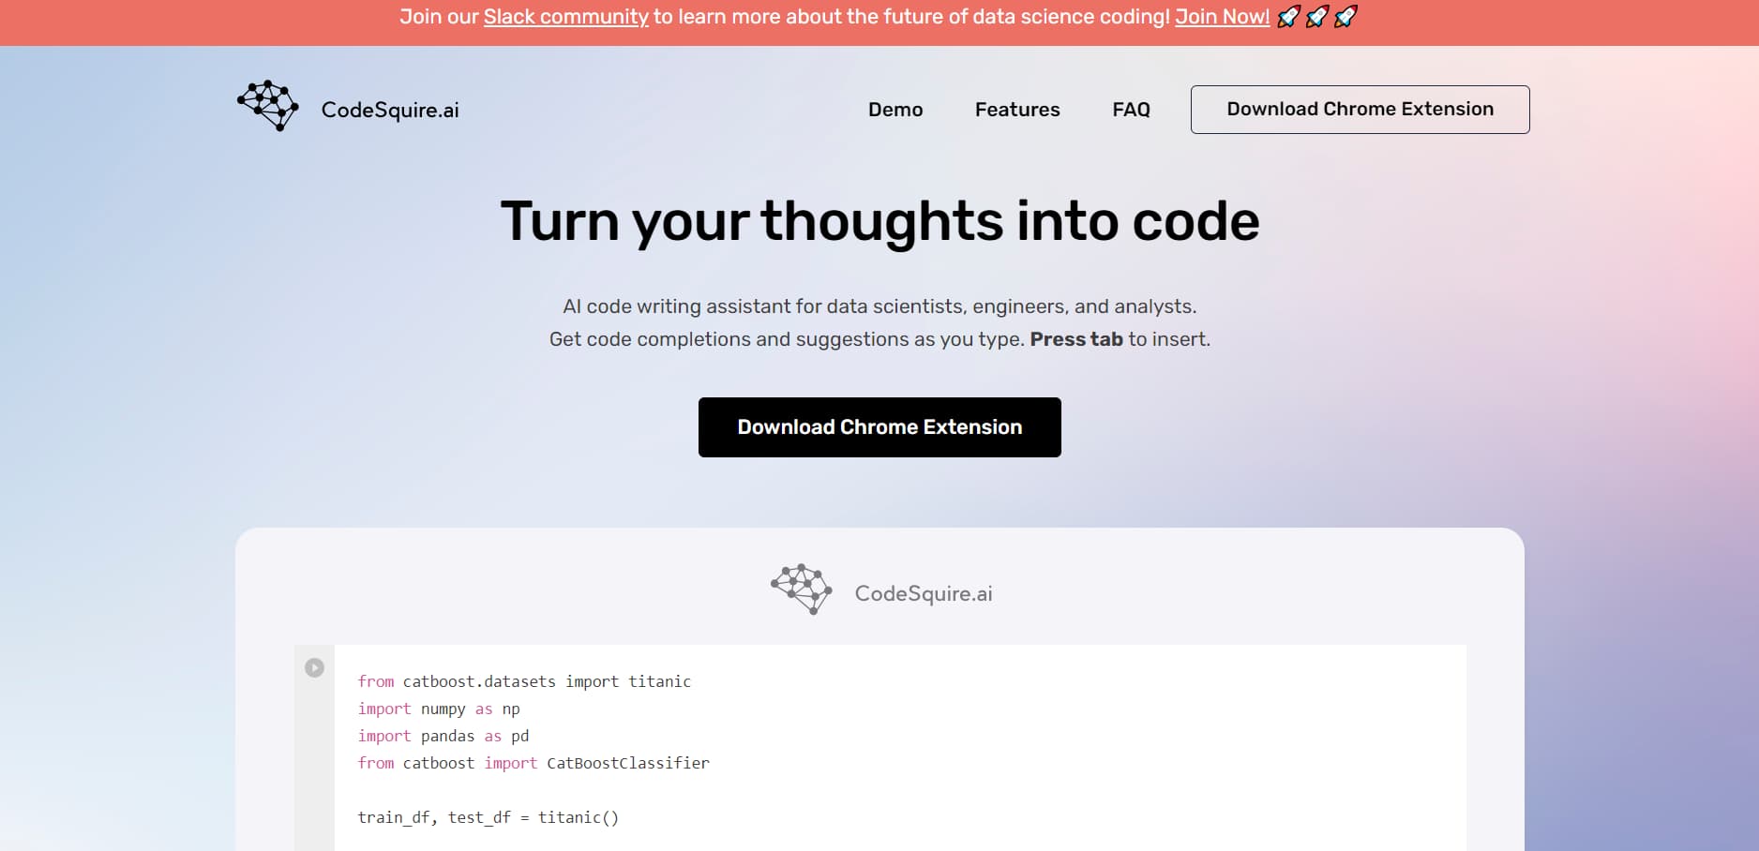The height and width of the screenshot is (851, 1759).
Task: Click the 'CodeSquire.ai' text logo
Action: coord(390,110)
